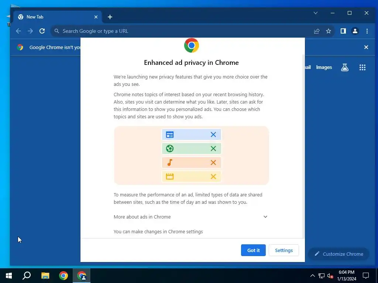Select the New Tab tab
The height and width of the screenshot is (283, 378).
[57, 17]
